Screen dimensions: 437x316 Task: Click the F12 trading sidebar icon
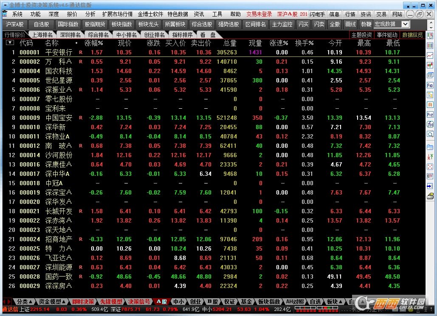click(430, 115)
